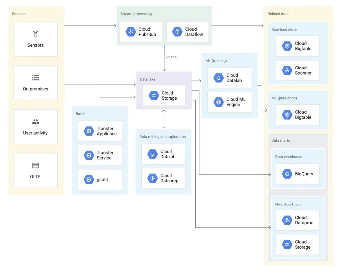The height and width of the screenshot is (273, 341).
Task: Select the Cloud ML Engine icon
Action: (219, 102)
